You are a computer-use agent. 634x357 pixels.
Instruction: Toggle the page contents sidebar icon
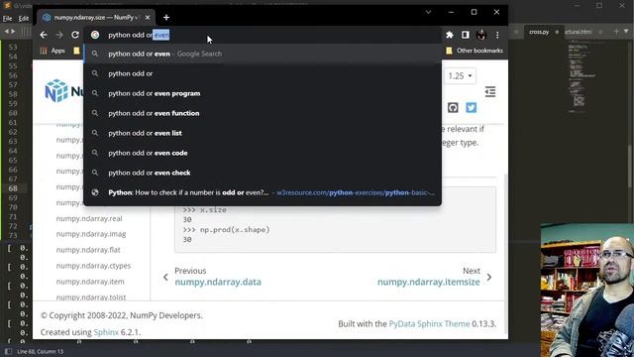point(490,92)
